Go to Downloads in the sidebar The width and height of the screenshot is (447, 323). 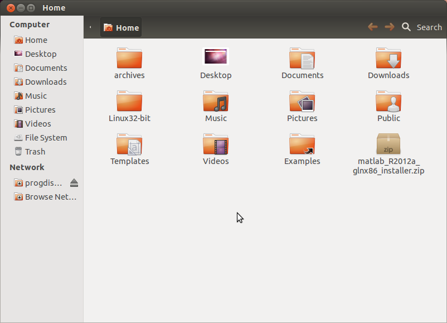[x=42, y=82]
